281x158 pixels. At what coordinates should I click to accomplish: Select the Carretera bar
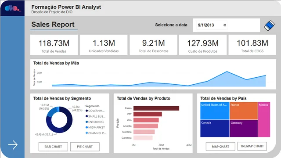[143, 138]
